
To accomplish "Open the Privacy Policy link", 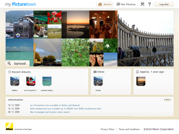I will pos(107,129).
